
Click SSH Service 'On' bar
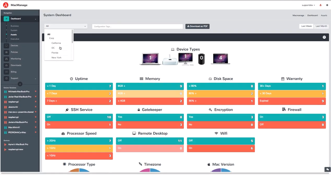(x=79, y=125)
